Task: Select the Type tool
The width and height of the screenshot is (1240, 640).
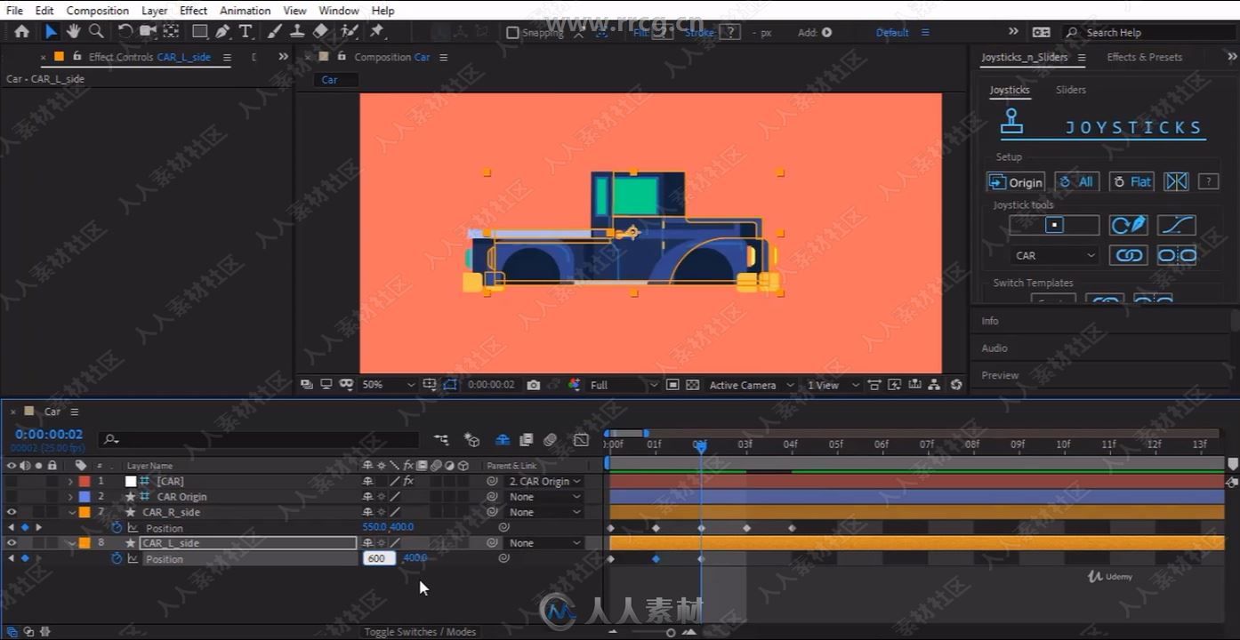Action: 246,32
